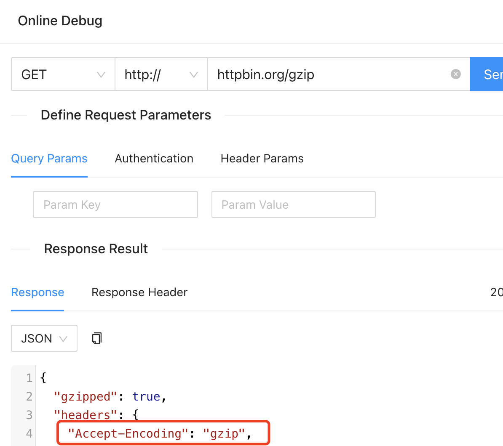This screenshot has width=503, height=446.
Task: Click the blue Send button
Action: [487, 74]
